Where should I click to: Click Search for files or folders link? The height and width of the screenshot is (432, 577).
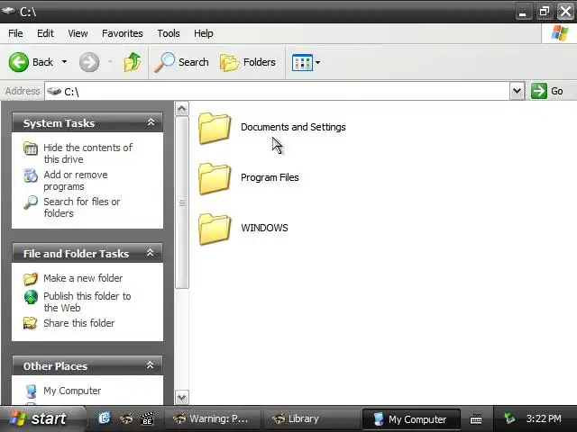pos(81,207)
